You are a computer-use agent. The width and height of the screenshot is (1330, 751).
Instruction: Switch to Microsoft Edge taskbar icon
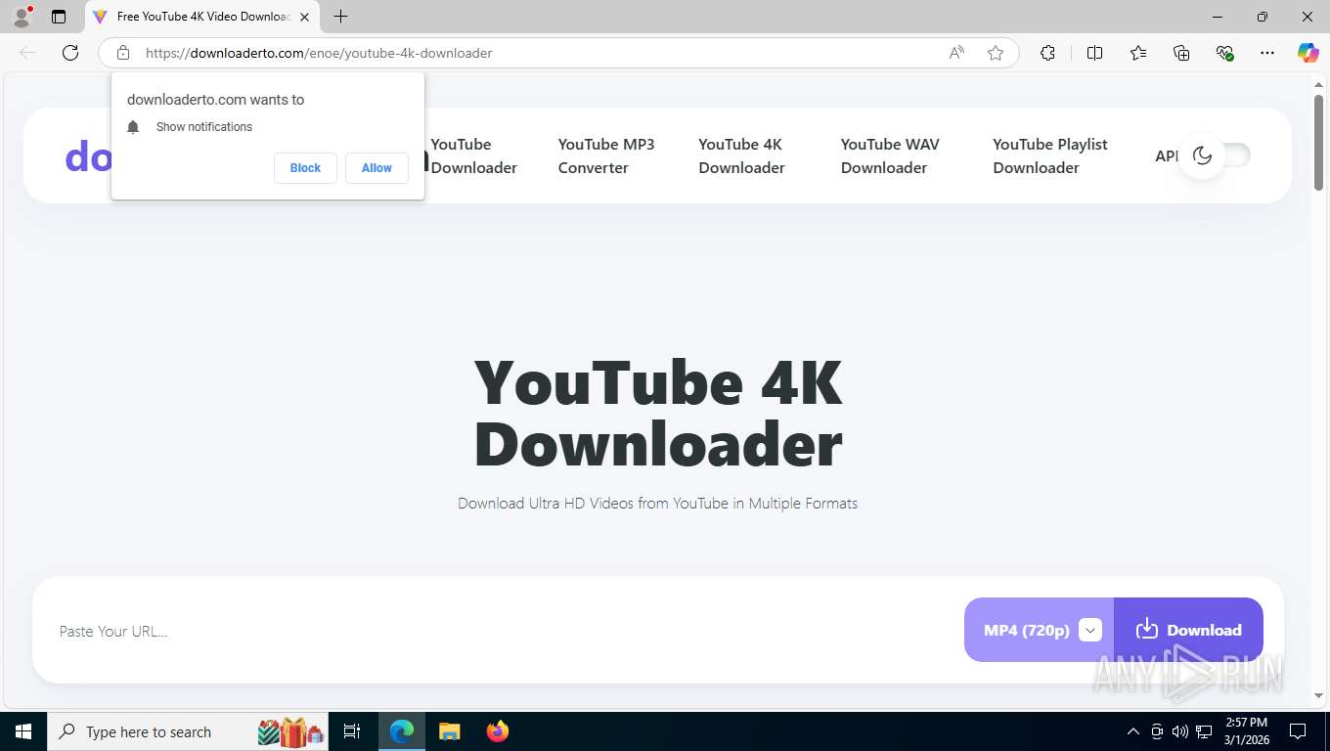(402, 731)
